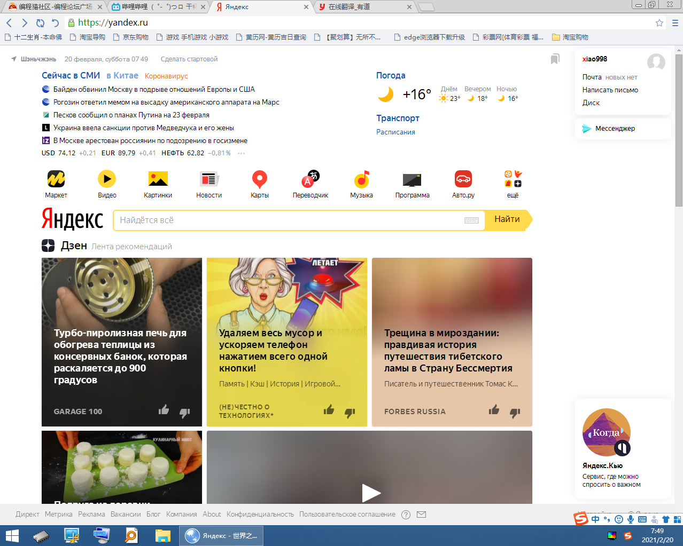The width and height of the screenshot is (683, 546).
Task: Click the taskbar clock showing 7:49
Action: (657, 535)
